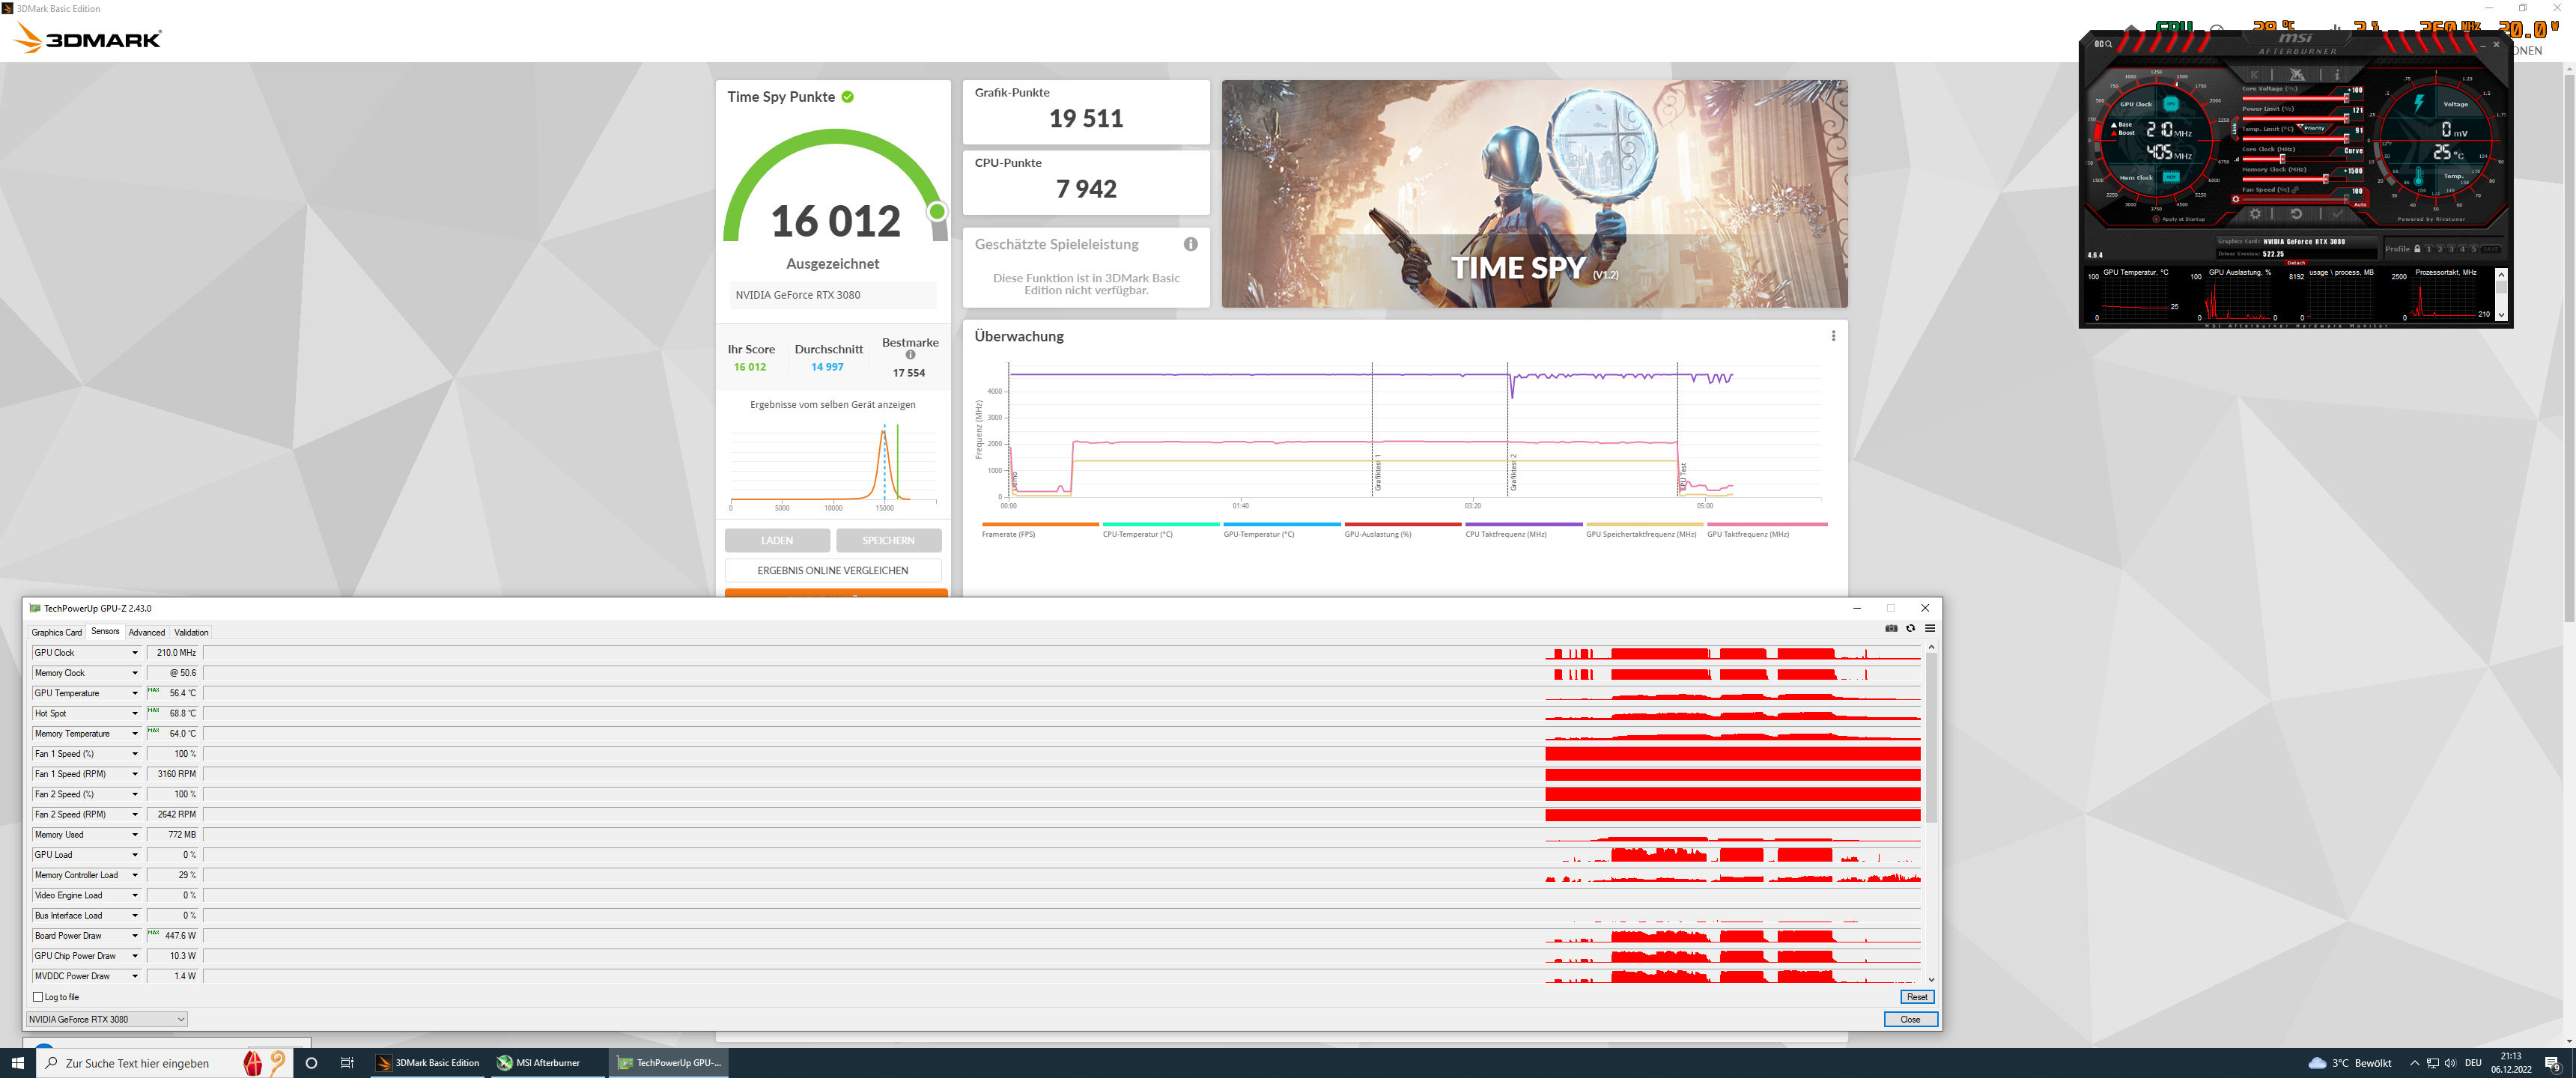Viewport: 2576px width, 1078px height.
Task: Click GPU-Z screenshot camera icon
Action: pos(1891,628)
